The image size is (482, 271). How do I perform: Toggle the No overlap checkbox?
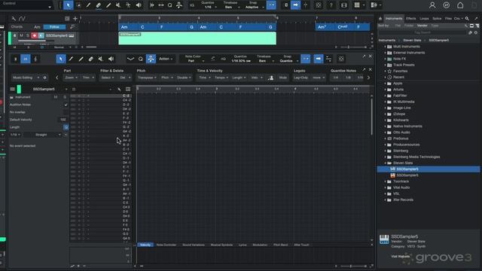66,112
